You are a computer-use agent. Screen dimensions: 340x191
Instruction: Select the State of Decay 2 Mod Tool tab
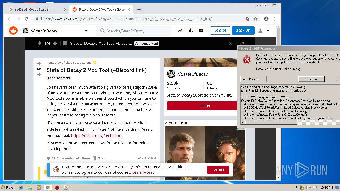pyautogui.click(x=102, y=10)
